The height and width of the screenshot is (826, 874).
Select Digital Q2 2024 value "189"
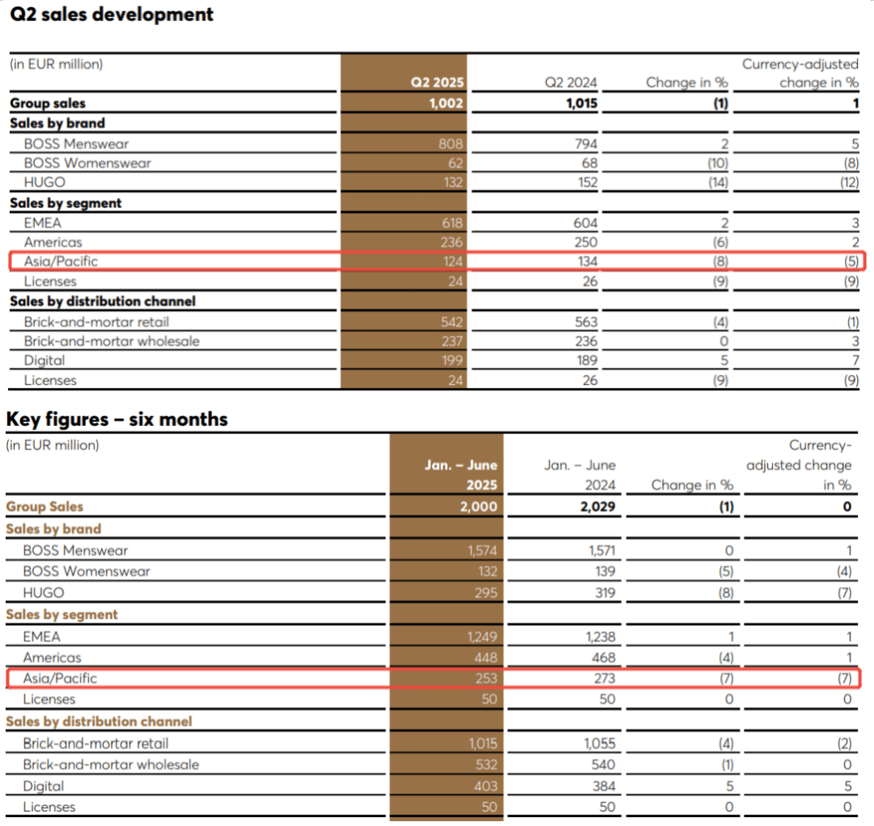tap(587, 360)
